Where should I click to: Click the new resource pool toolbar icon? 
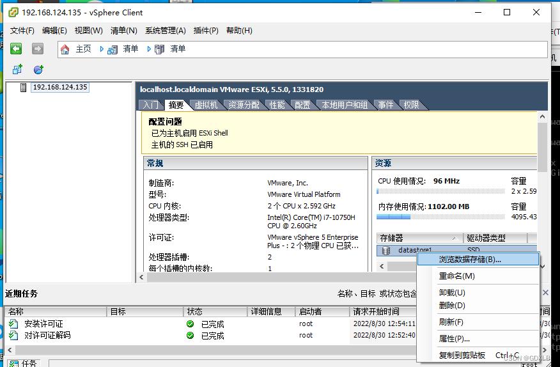tap(38, 70)
